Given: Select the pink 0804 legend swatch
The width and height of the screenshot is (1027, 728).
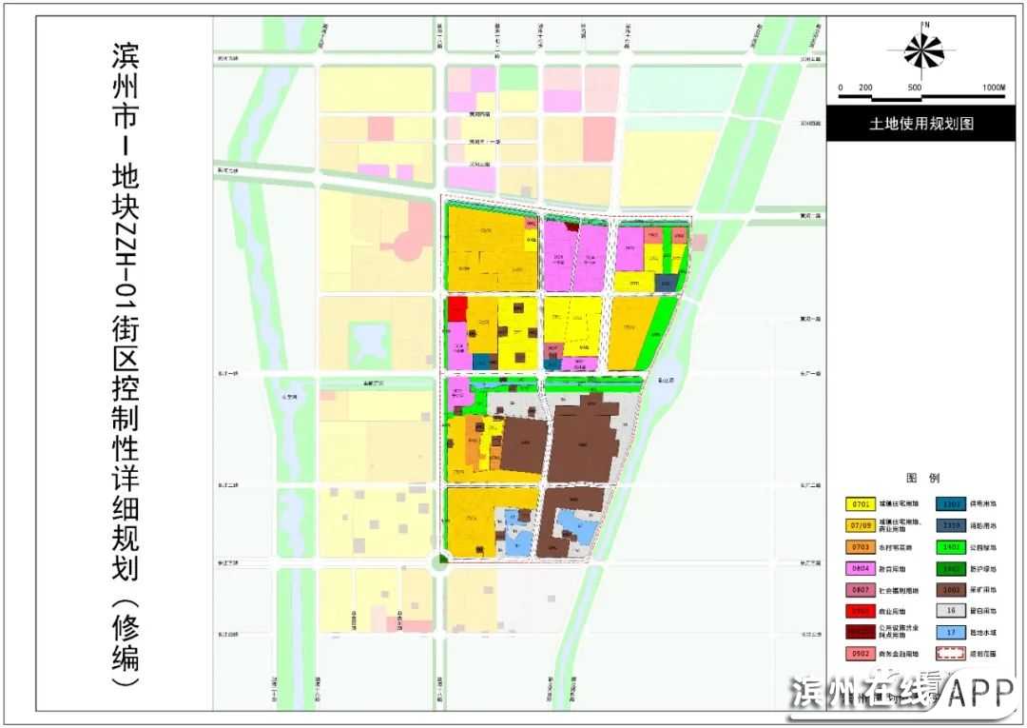Looking at the screenshot, I should click(x=862, y=568).
